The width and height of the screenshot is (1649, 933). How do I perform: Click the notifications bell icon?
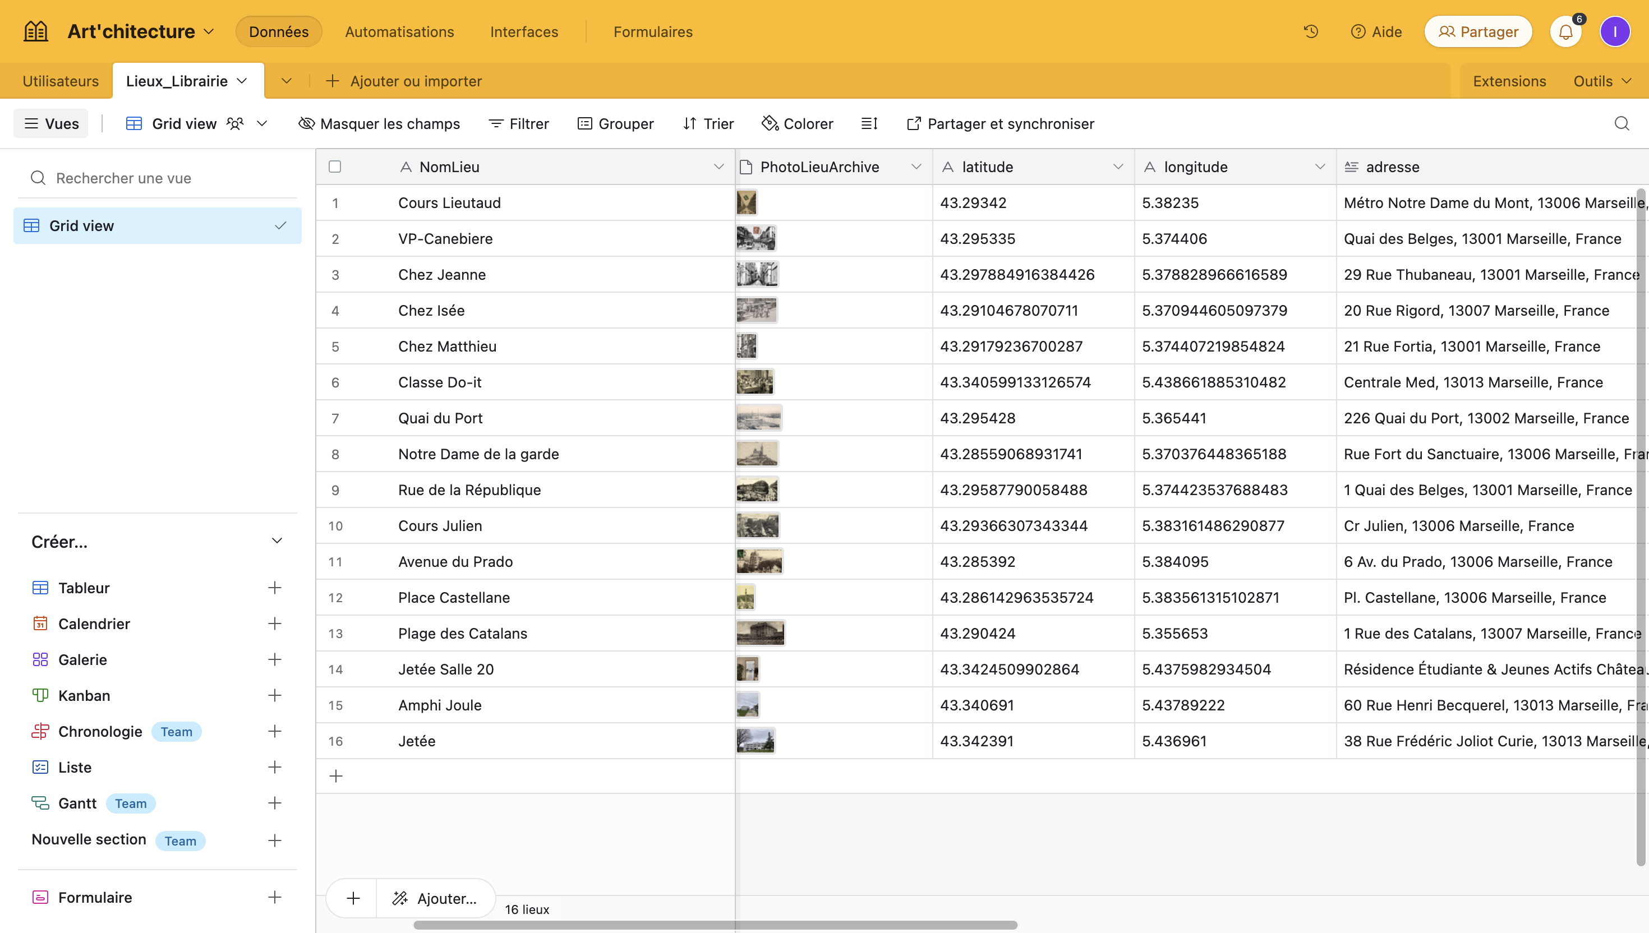(x=1565, y=32)
